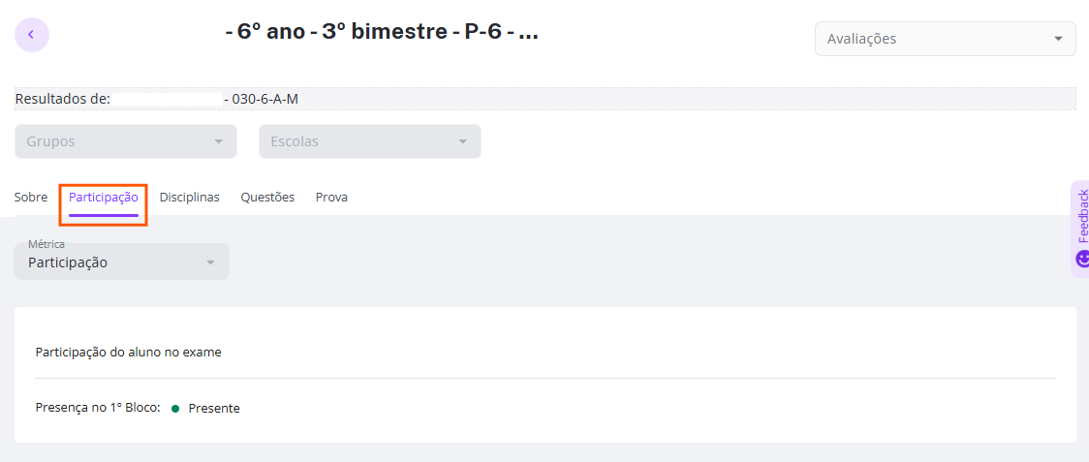Open the Avaliações dropdown
This screenshot has width=1089, height=462.
coord(946,39)
